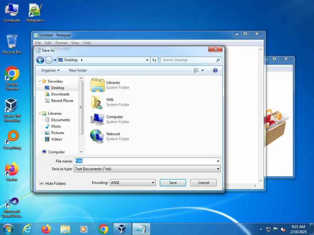314x235 pixels.
Task: Click New folder button
Action: (x=78, y=70)
